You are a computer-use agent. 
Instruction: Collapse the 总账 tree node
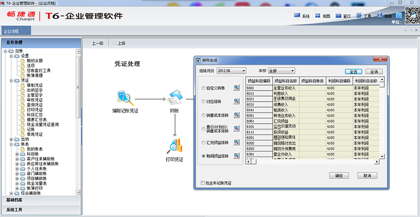click(x=5, y=51)
